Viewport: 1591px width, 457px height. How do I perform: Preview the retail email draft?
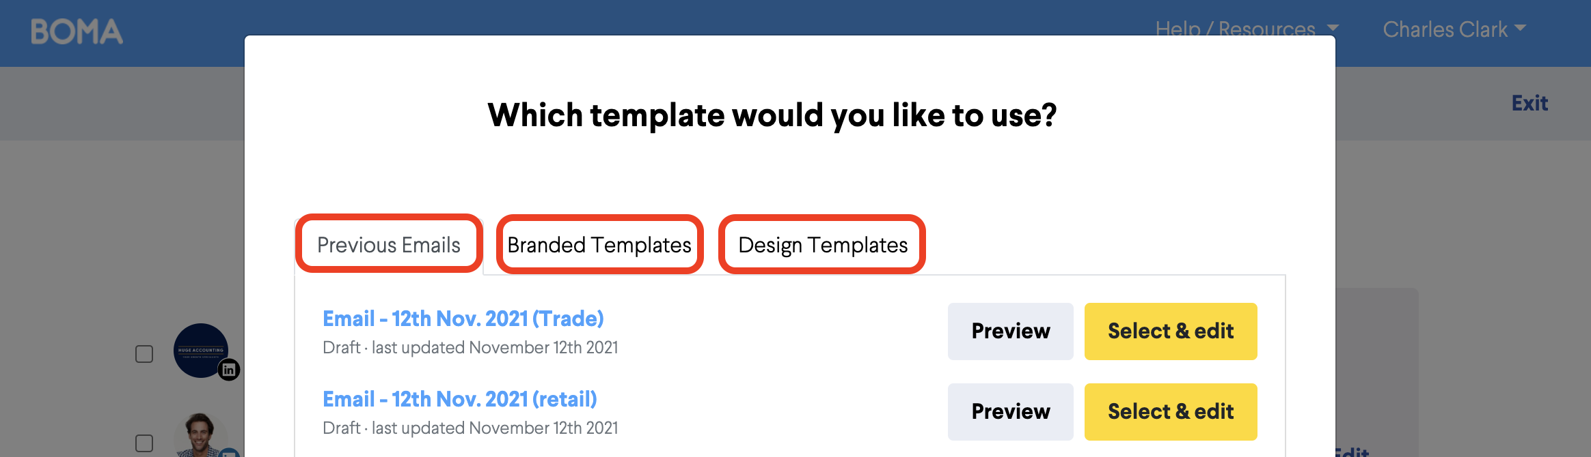[x=1010, y=412]
